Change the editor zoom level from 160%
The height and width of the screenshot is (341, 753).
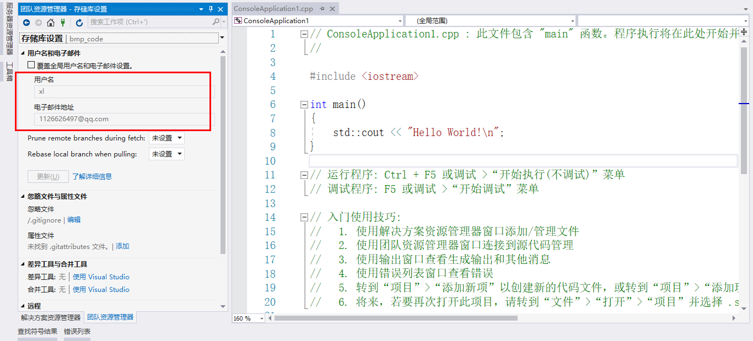coord(248,318)
